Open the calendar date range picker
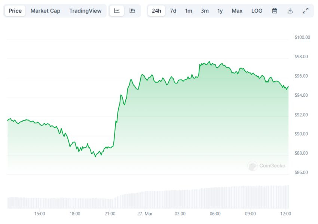This screenshot has height=224, width=318. (x=275, y=11)
